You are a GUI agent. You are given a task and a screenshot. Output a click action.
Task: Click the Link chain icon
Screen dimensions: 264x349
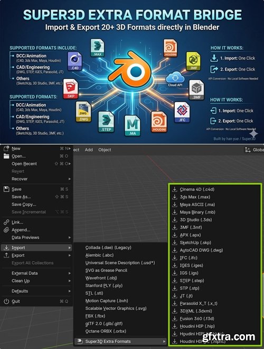6,222
